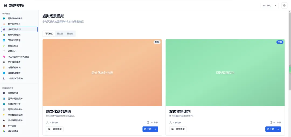Click the 初级 badge on the orange card
291x137 pixels.
pyautogui.click(x=157, y=42)
